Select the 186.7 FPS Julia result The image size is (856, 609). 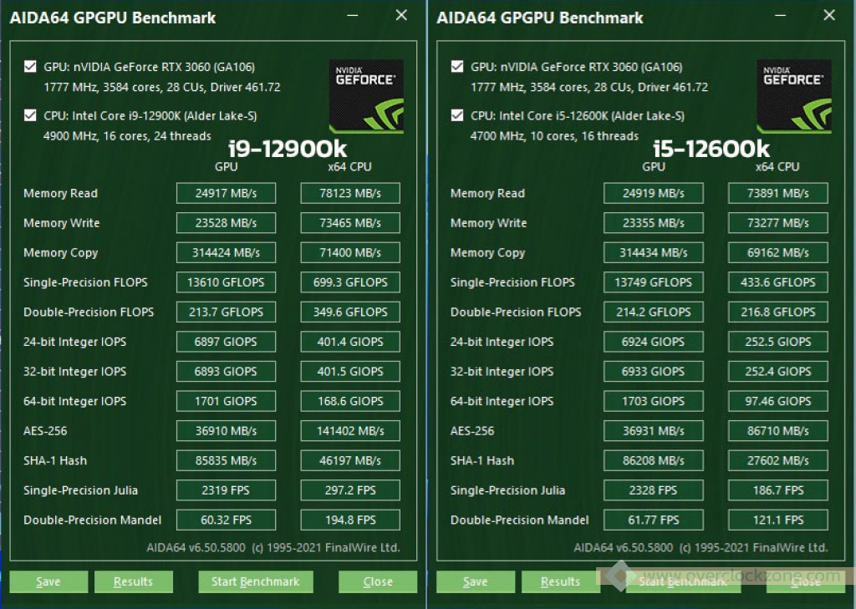tap(778, 490)
